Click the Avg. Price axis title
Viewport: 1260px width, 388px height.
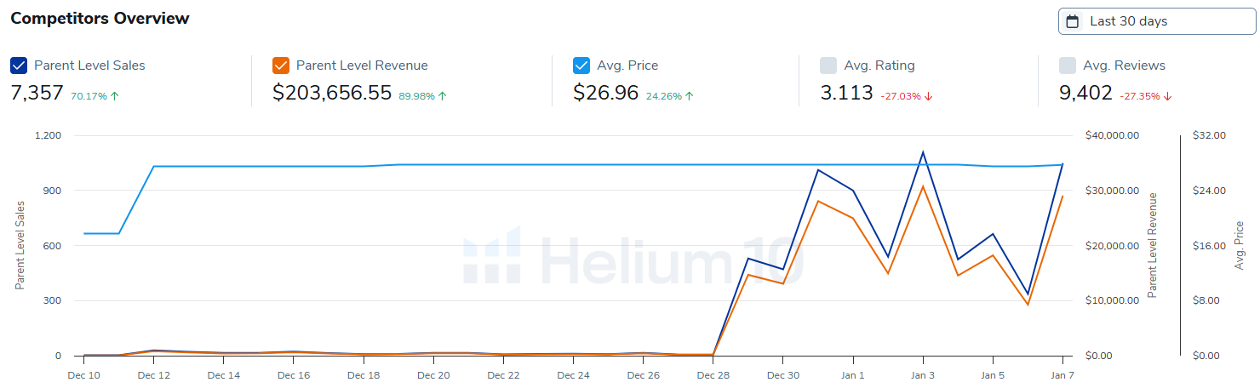[x=1239, y=247]
